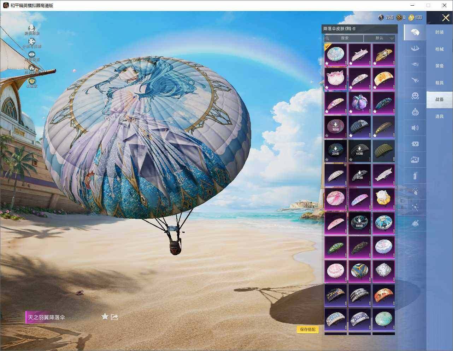Image resolution: width=453 pixels, height=351 pixels.
Task: Download the parachute skin labeled 763KB
Action: (x=335, y=127)
